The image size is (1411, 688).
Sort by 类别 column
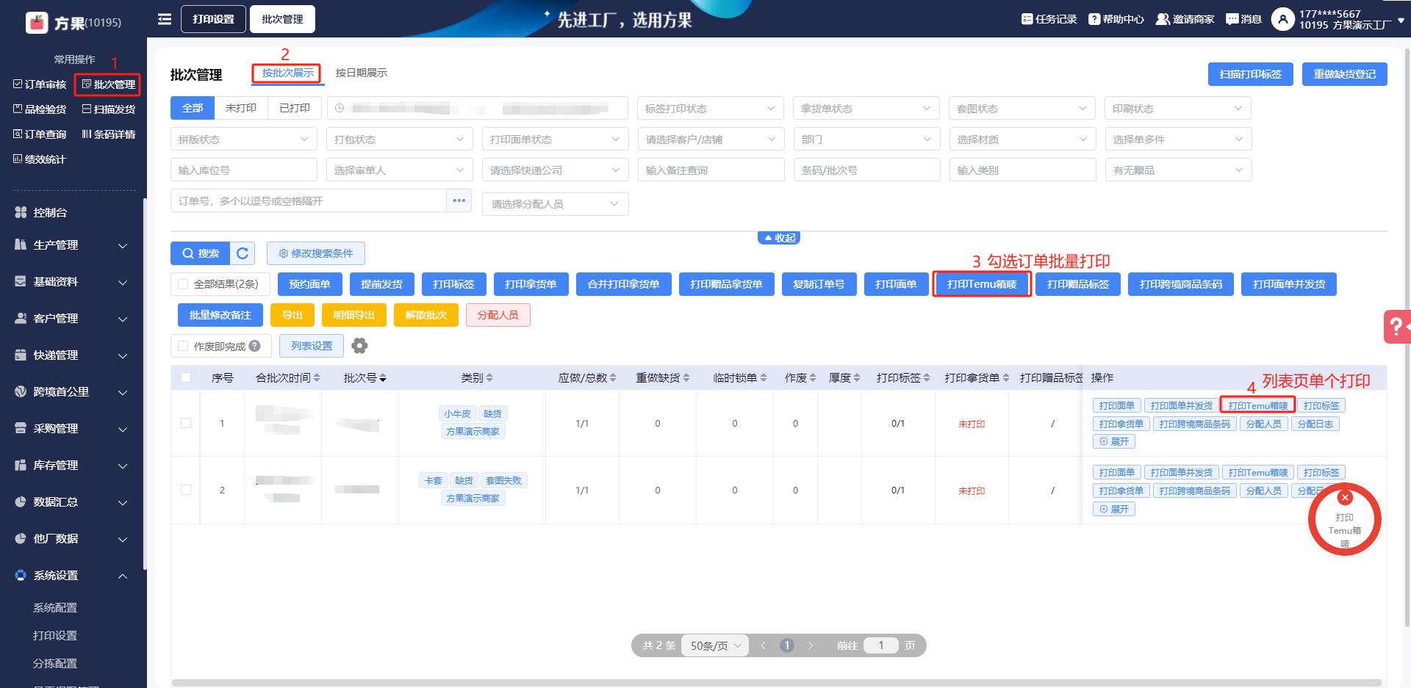click(489, 378)
